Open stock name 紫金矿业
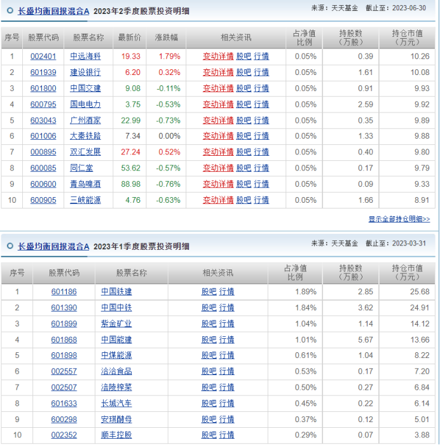 (x=116, y=324)
